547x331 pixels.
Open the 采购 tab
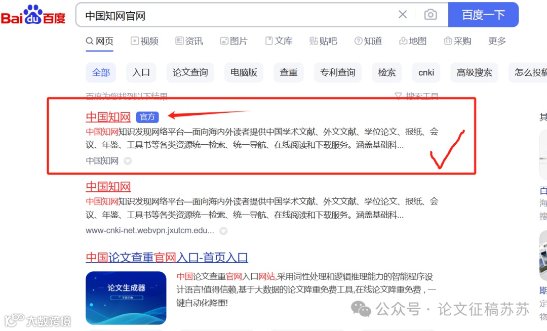click(x=457, y=41)
